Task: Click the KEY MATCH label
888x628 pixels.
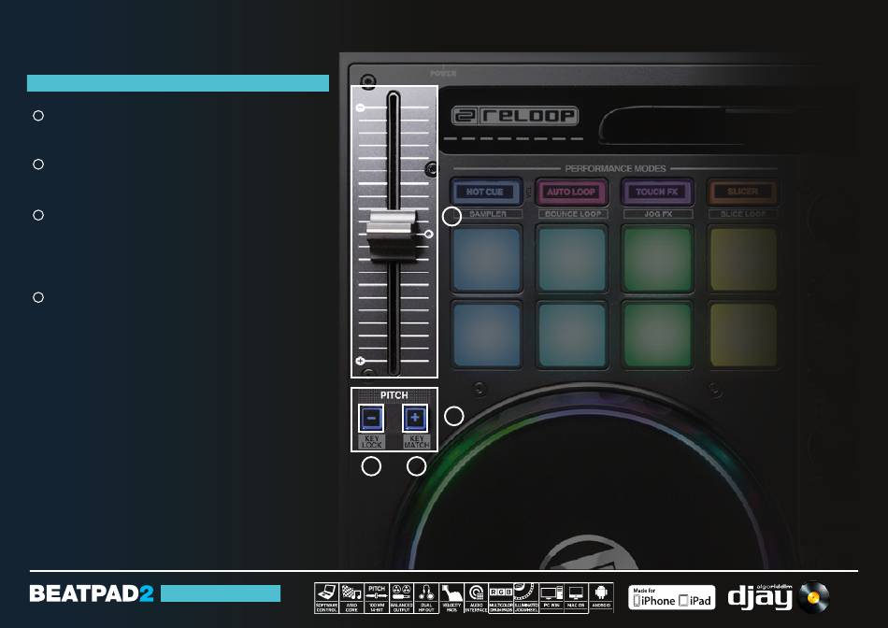Action: coord(416,442)
